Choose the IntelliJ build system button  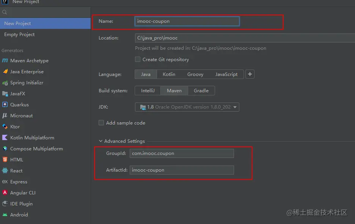click(x=148, y=91)
